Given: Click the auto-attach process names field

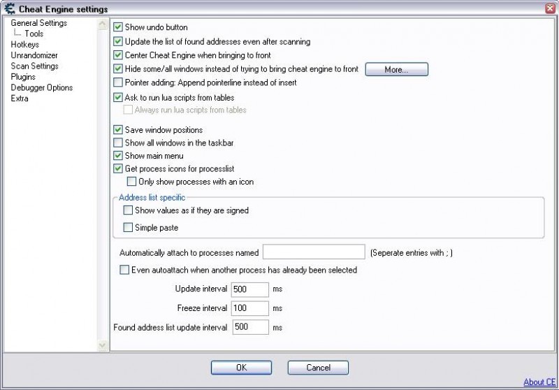Looking at the screenshot, I should pyautogui.click(x=314, y=252).
